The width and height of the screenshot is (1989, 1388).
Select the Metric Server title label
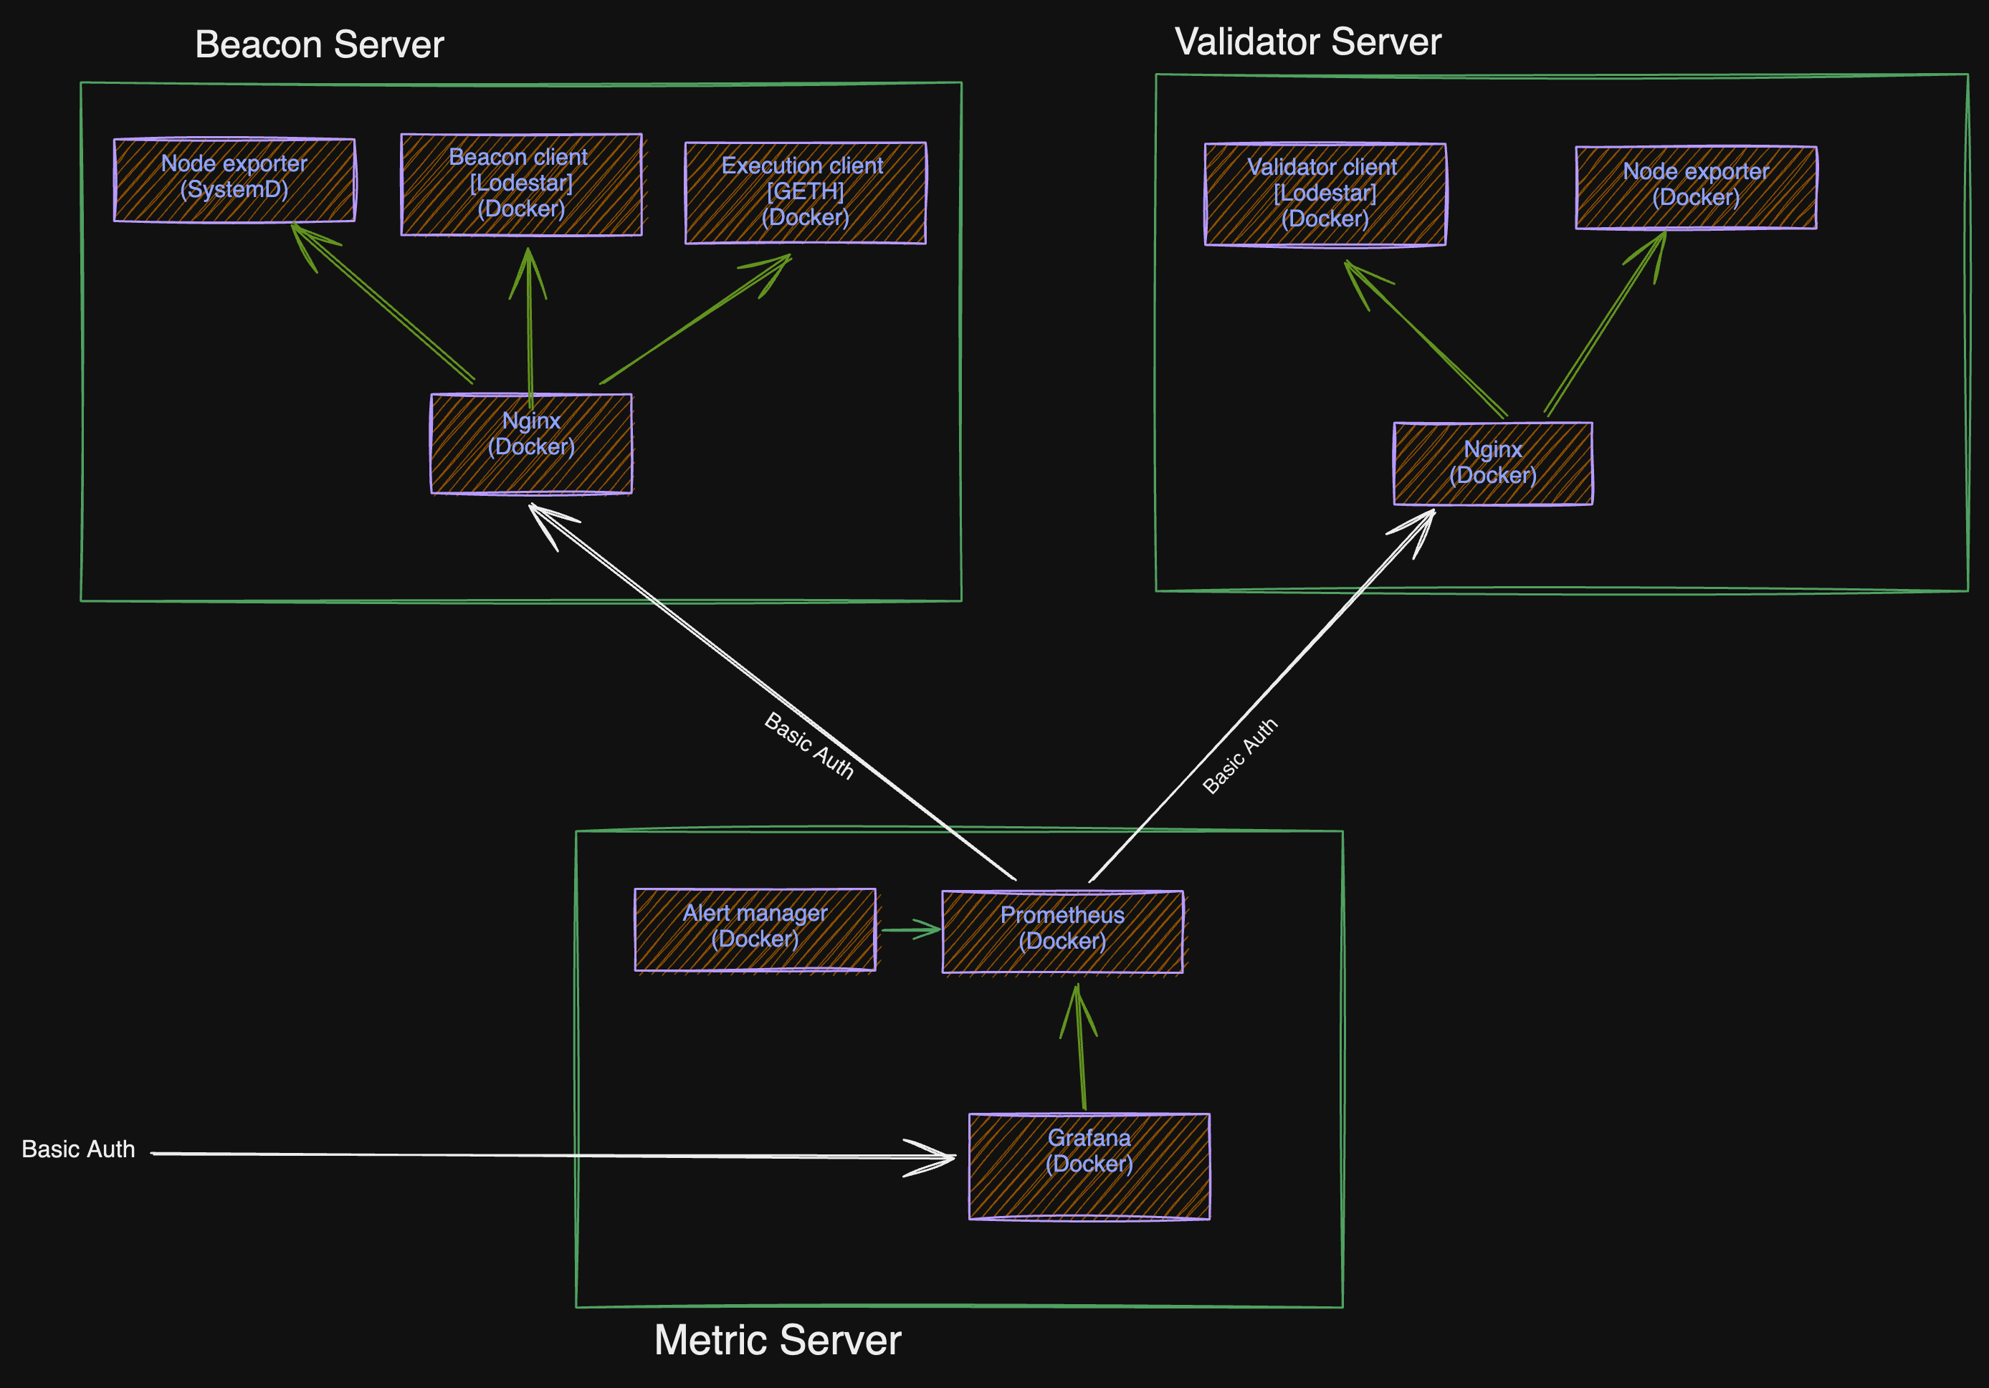777,1341
